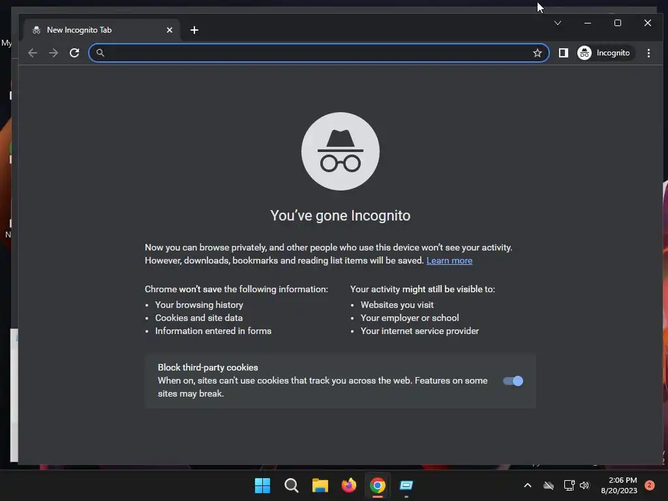This screenshot has width=668, height=501.
Task: Open File Explorer from the taskbar
Action: click(320, 485)
